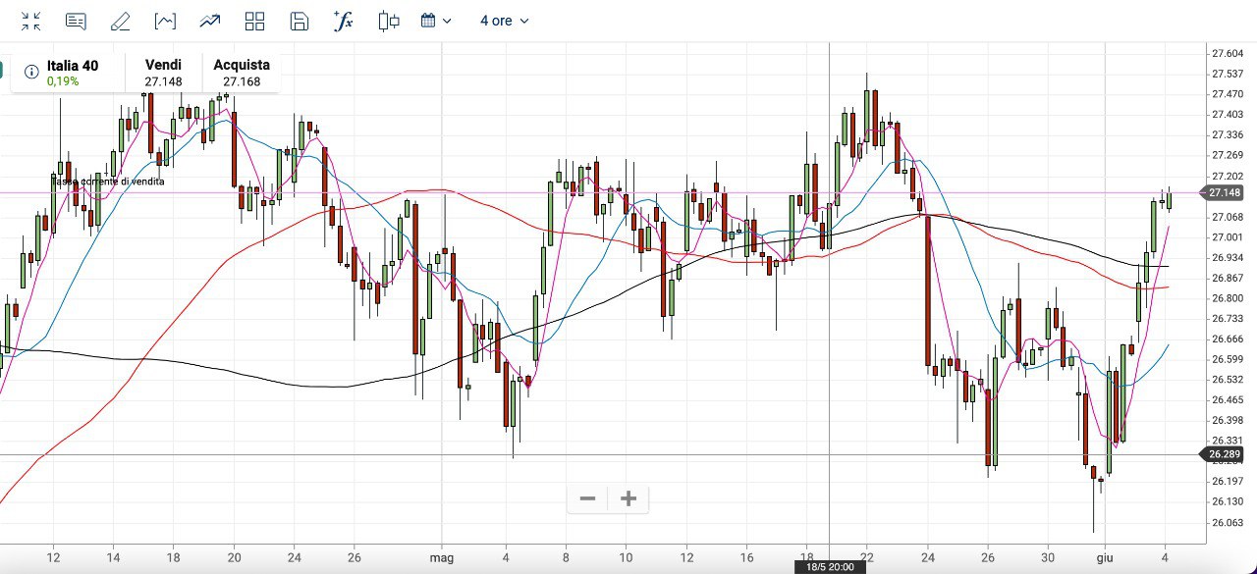Select the pencil drawing tool
Screen dimensions: 1257x574
[120, 21]
